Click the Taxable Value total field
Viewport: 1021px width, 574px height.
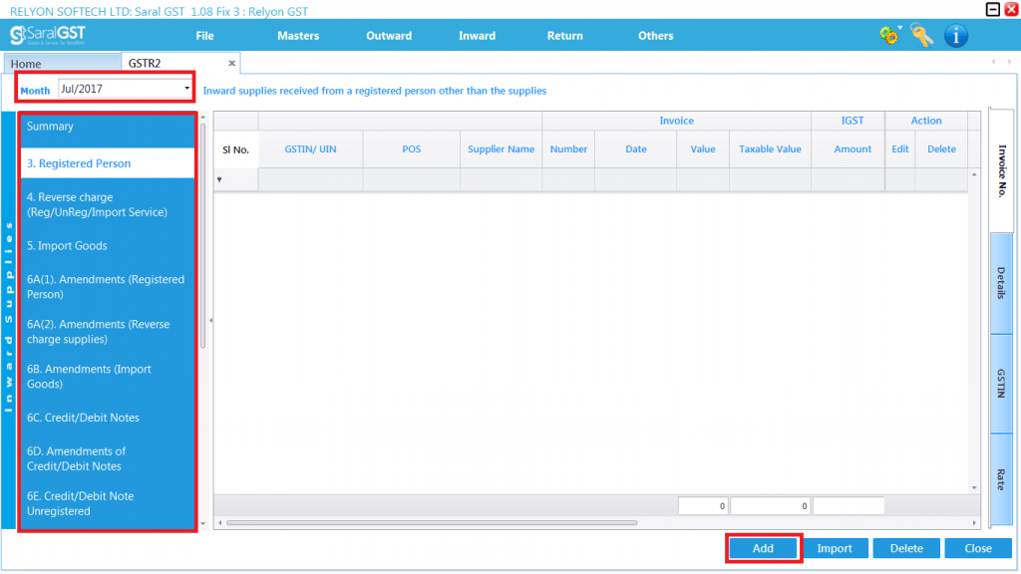(x=771, y=505)
